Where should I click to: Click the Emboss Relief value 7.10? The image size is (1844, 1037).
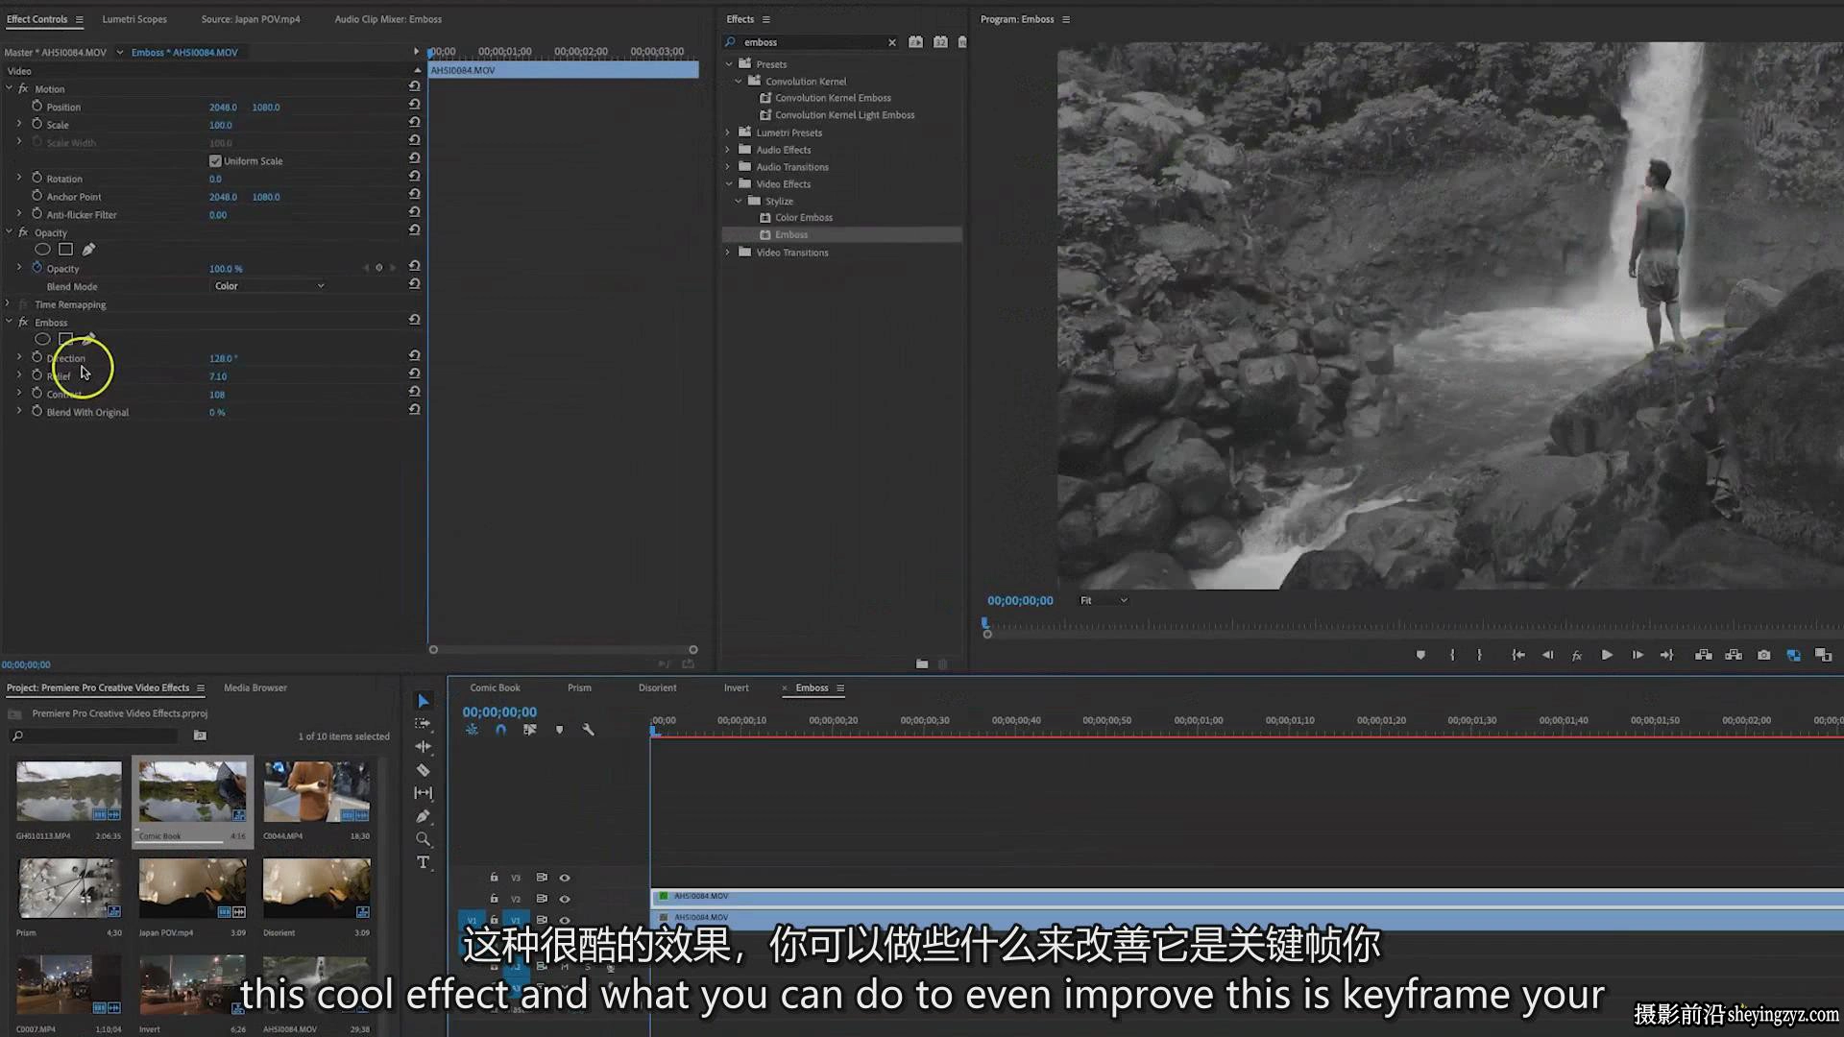tap(218, 376)
